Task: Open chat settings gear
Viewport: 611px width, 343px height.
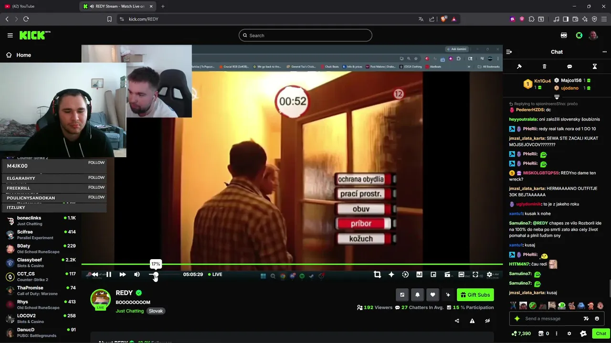Action: click(x=569, y=333)
